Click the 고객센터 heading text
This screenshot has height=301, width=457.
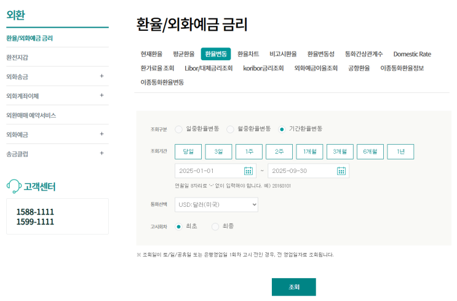39,187
